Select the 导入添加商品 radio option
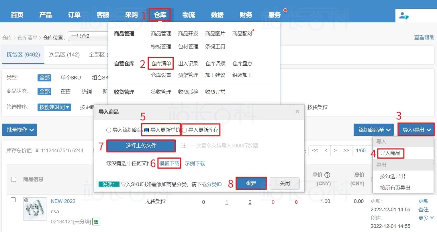The image size is (437, 232). tap(109, 130)
